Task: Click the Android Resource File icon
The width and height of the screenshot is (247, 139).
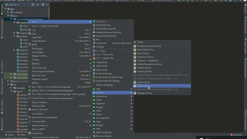Action: tap(94, 29)
